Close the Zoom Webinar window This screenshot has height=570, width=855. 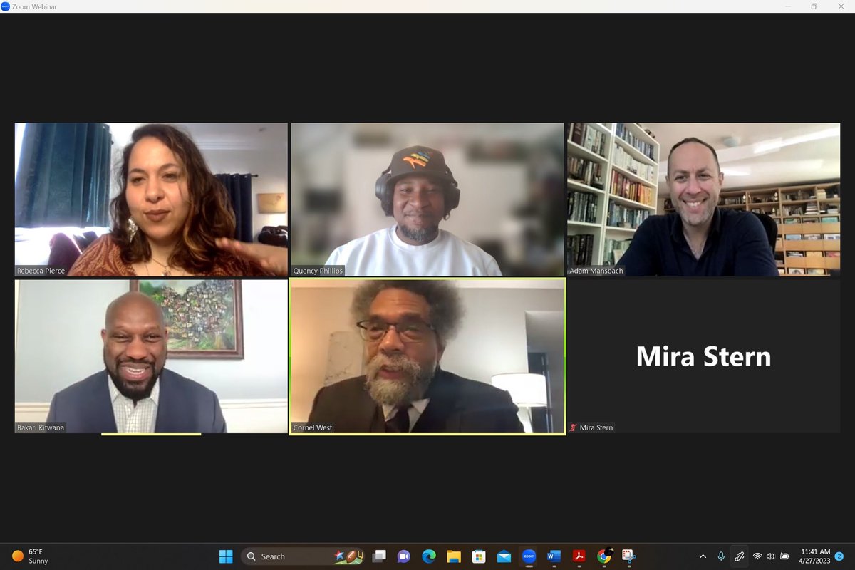[841, 6]
